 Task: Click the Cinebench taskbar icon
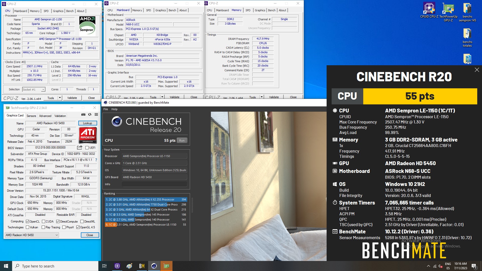click(154, 266)
